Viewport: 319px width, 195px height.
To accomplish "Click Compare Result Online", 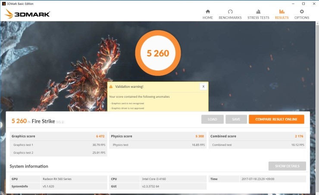I will tap(276, 119).
